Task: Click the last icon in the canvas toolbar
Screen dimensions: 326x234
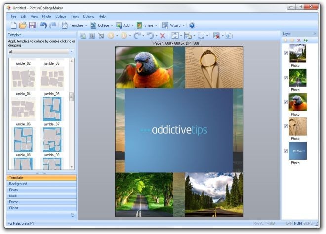Action: [229, 36]
